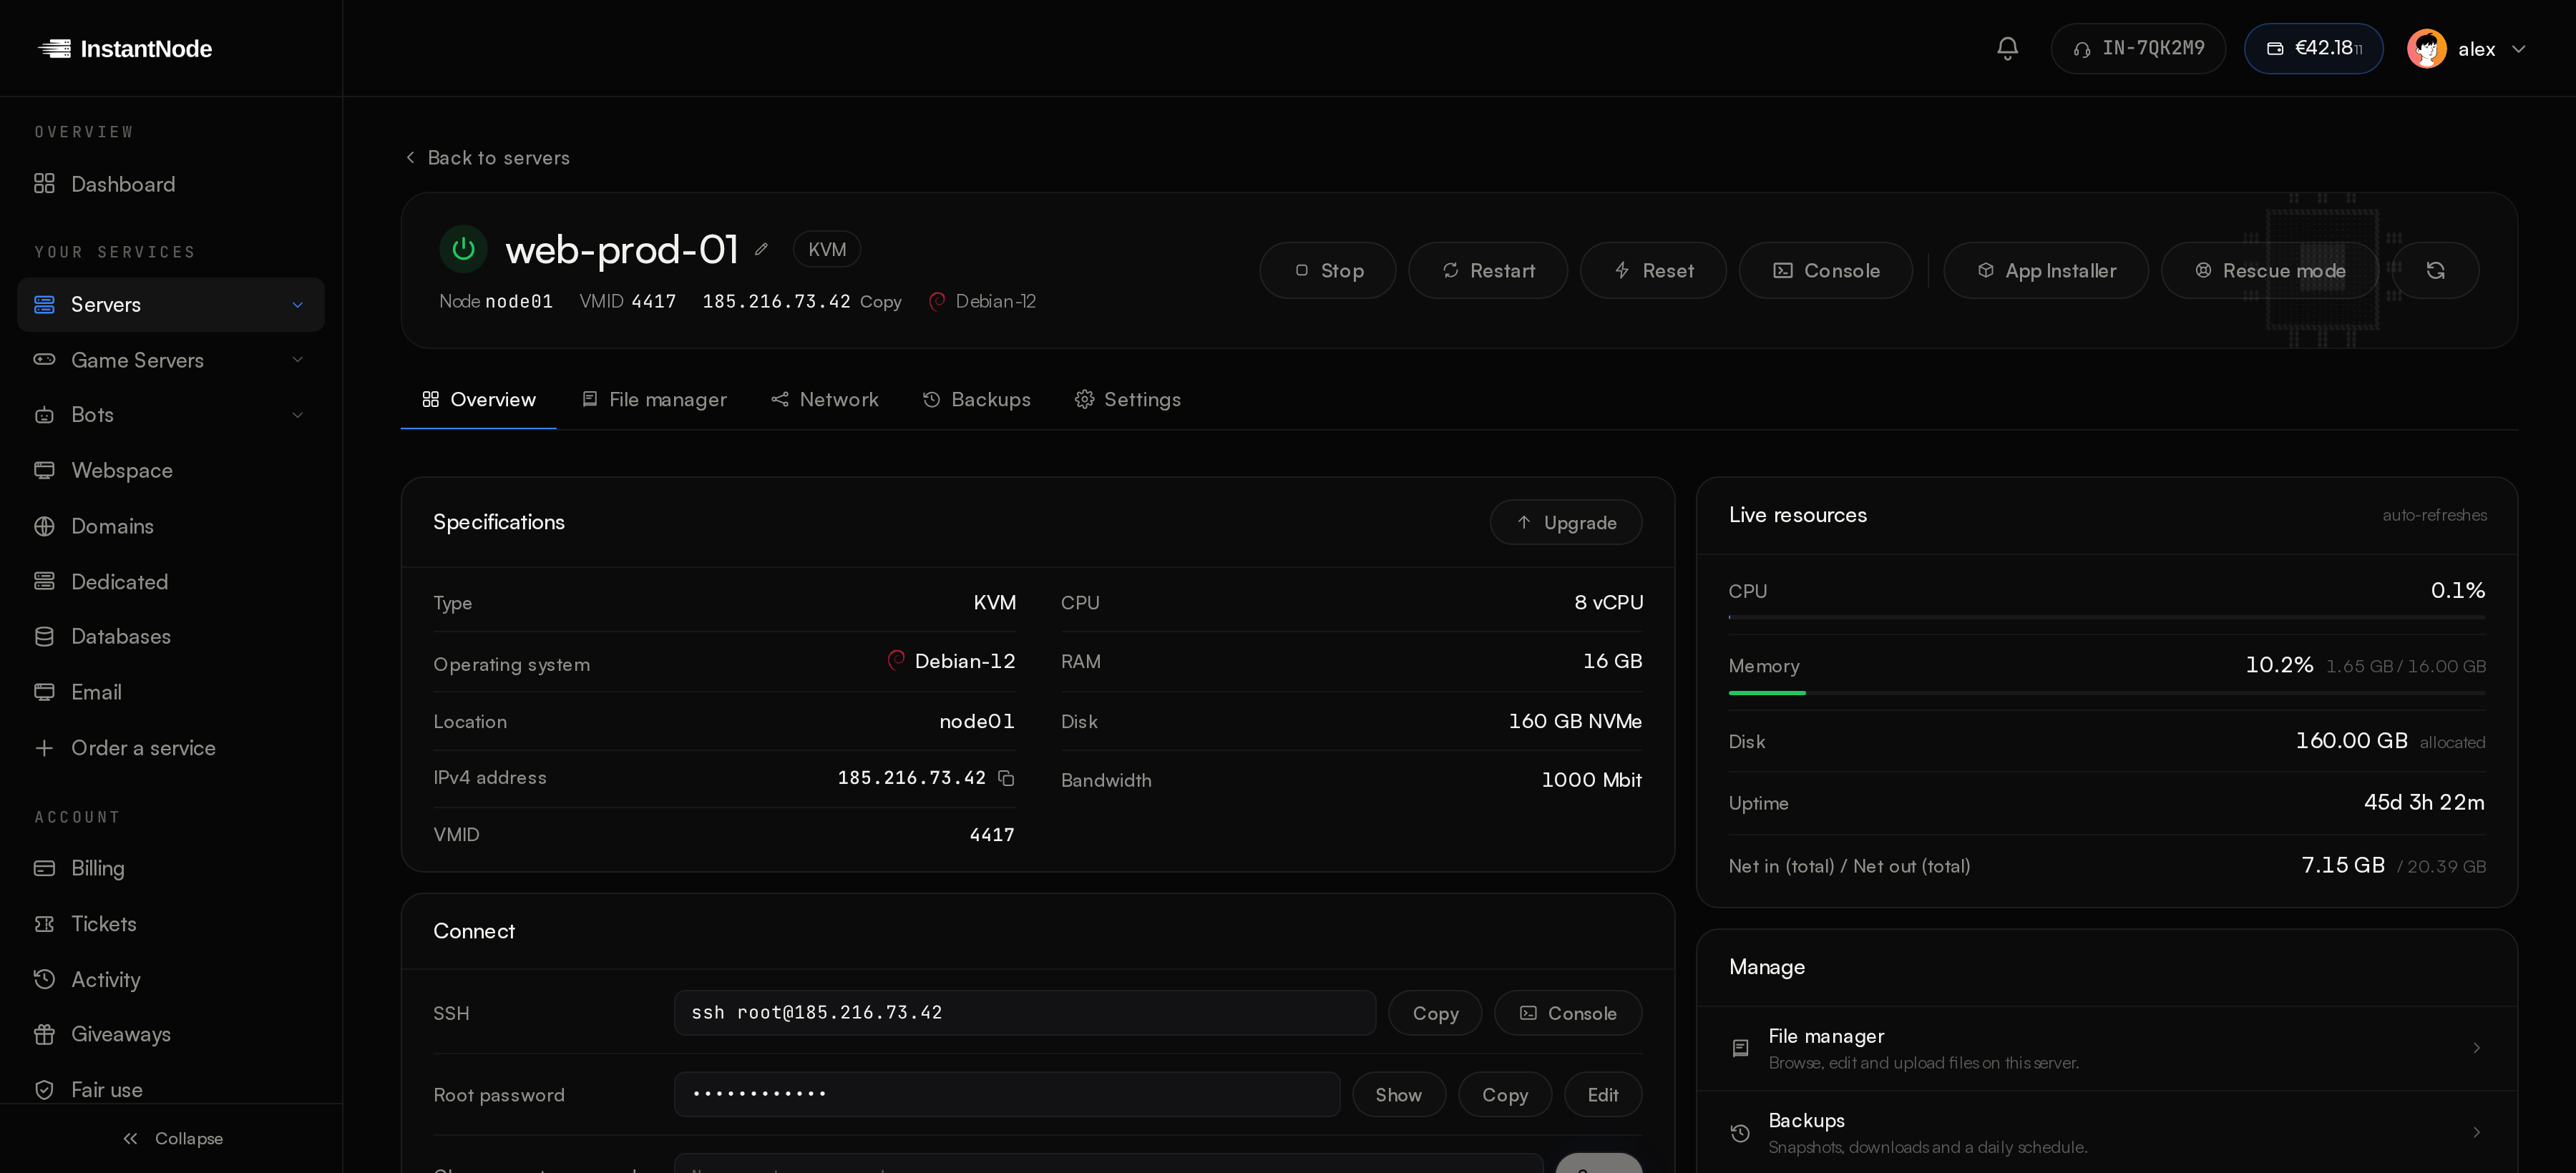The height and width of the screenshot is (1173, 2576).
Task: Expand the Servers sidebar chevron
Action: pyautogui.click(x=297, y=305)
